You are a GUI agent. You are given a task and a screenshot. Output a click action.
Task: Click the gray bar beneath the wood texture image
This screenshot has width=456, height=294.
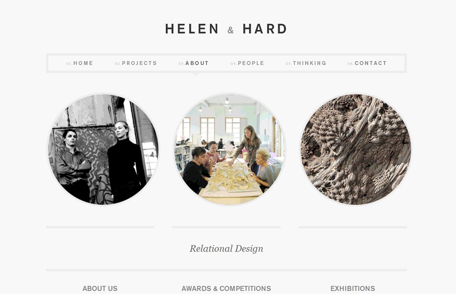point(353,227)
